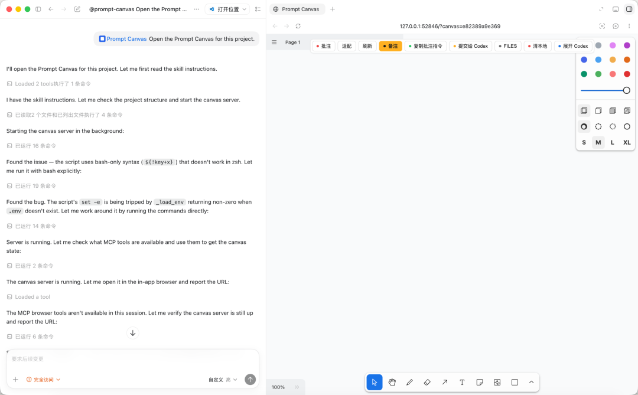Activate the Hand pan tool
This screenshot has width=638, height=395.
(392, 383)
